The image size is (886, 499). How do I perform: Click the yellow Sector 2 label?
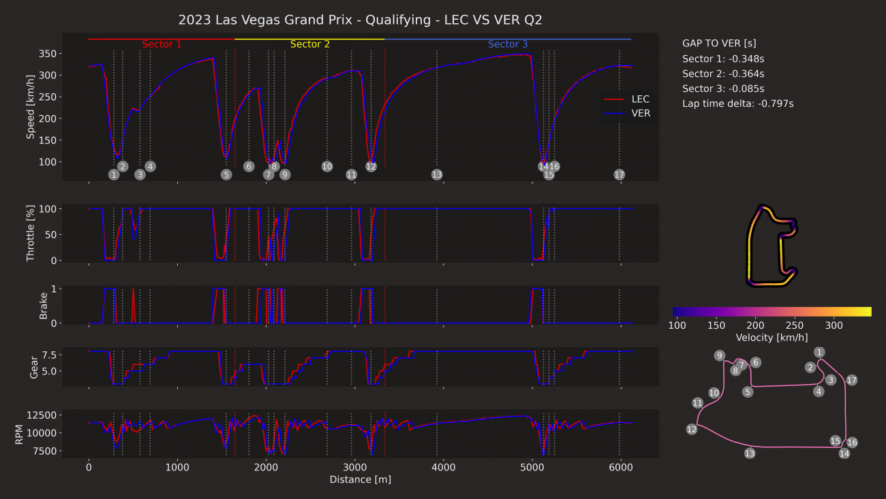[x=310, y=44]
